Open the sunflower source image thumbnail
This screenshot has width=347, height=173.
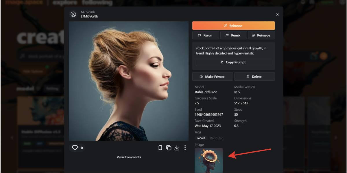tap(209, 160)
